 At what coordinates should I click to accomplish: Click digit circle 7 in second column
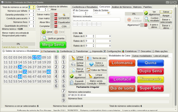[64, 91]
